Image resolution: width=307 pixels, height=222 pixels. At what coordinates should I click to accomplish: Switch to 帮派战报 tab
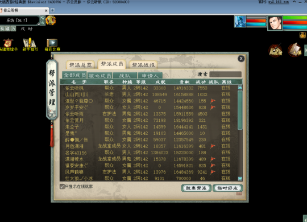(143, 65)
